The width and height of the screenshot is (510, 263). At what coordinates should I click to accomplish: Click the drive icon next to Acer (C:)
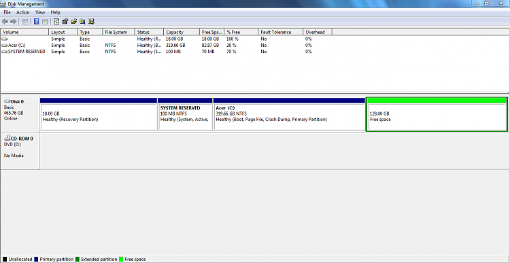click(4, 45)
